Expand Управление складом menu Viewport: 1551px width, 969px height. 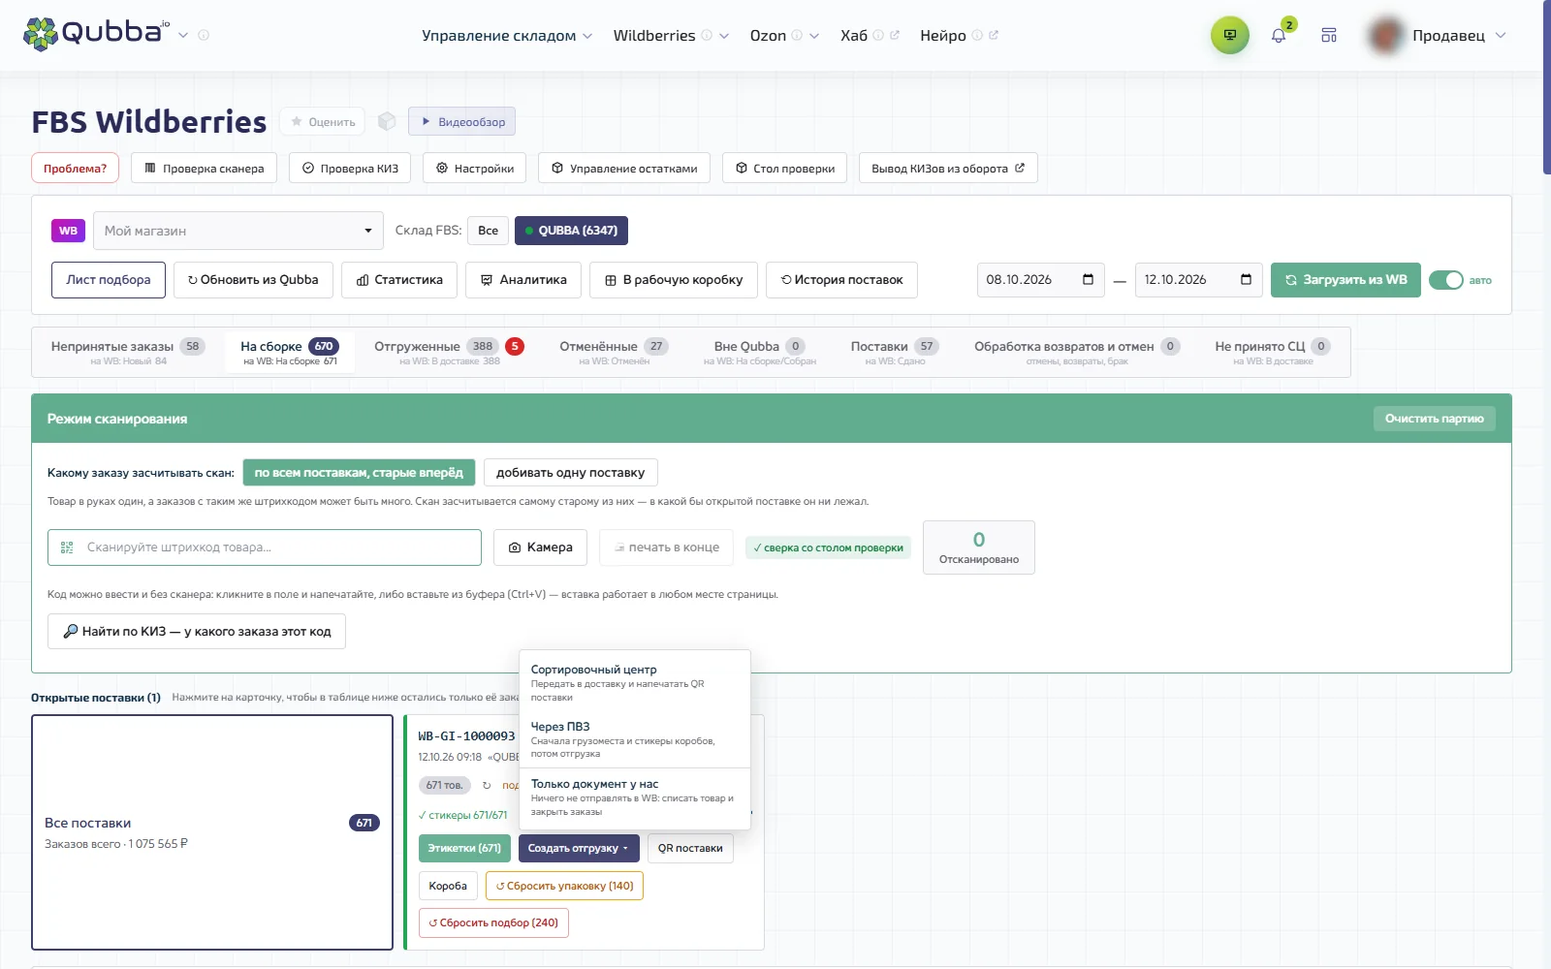coord(506,35)
